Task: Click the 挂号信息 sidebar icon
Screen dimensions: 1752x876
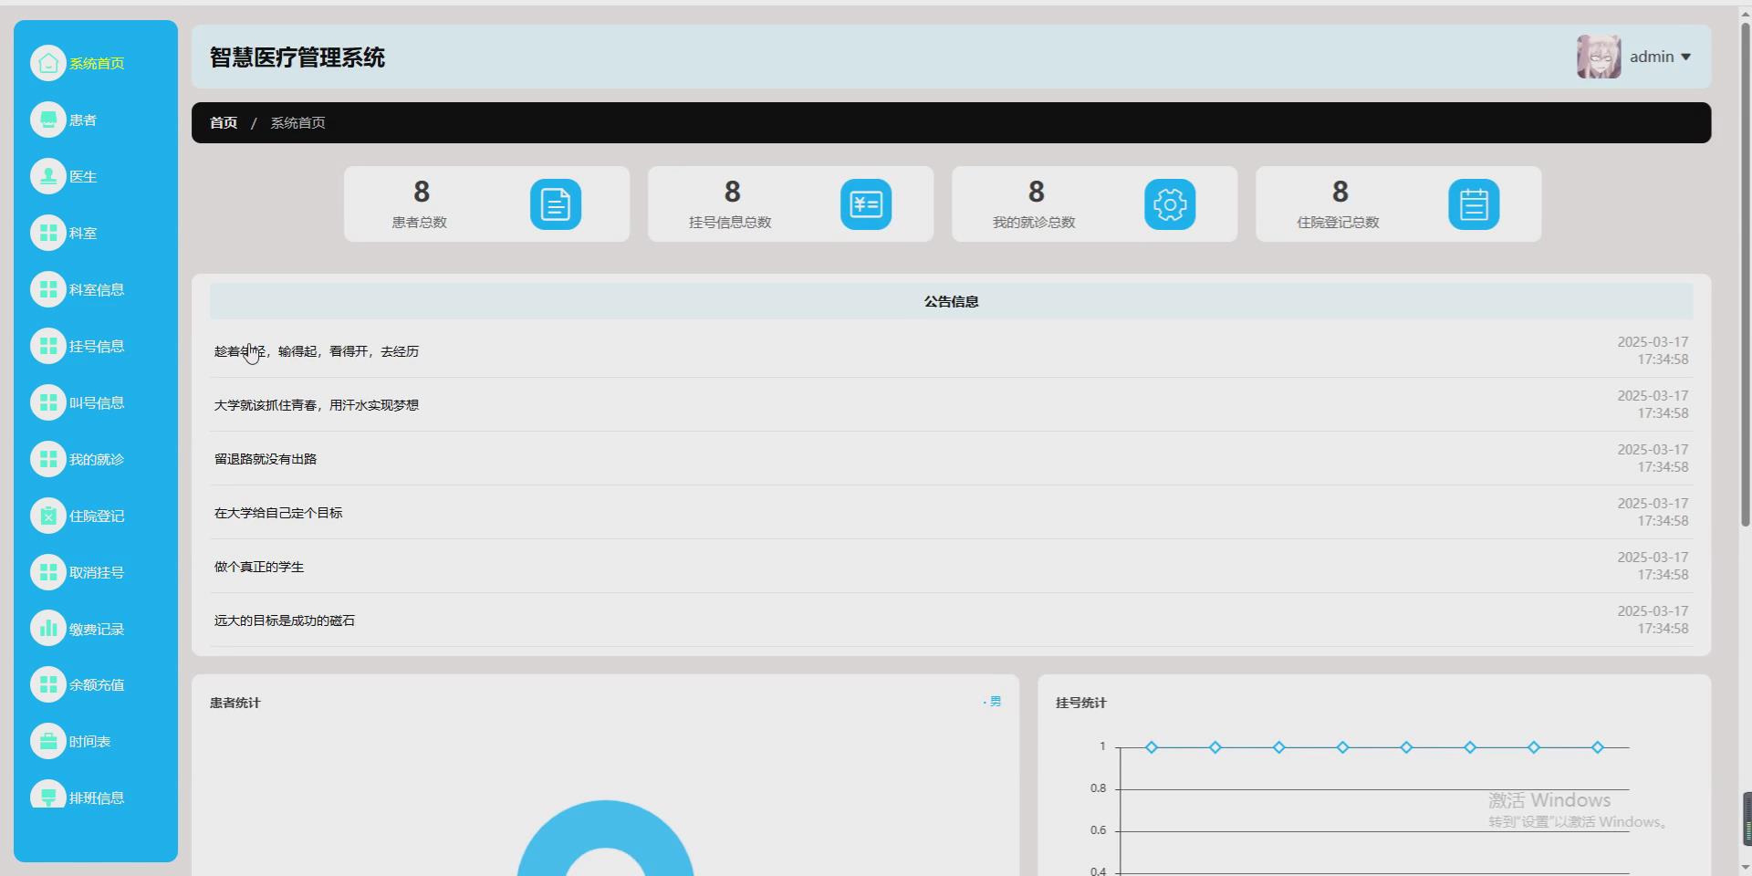Action: tap(48, 346)
